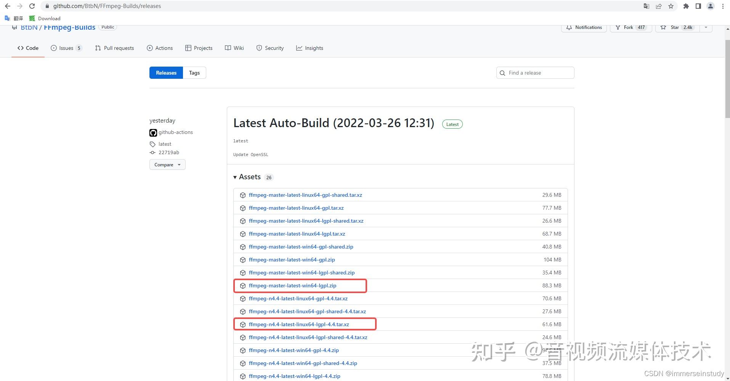Click package icon beside ffmpeg-master-latest-win64-lgpl-shared.zip
The image size is (730, 381).
pos(243,273)
